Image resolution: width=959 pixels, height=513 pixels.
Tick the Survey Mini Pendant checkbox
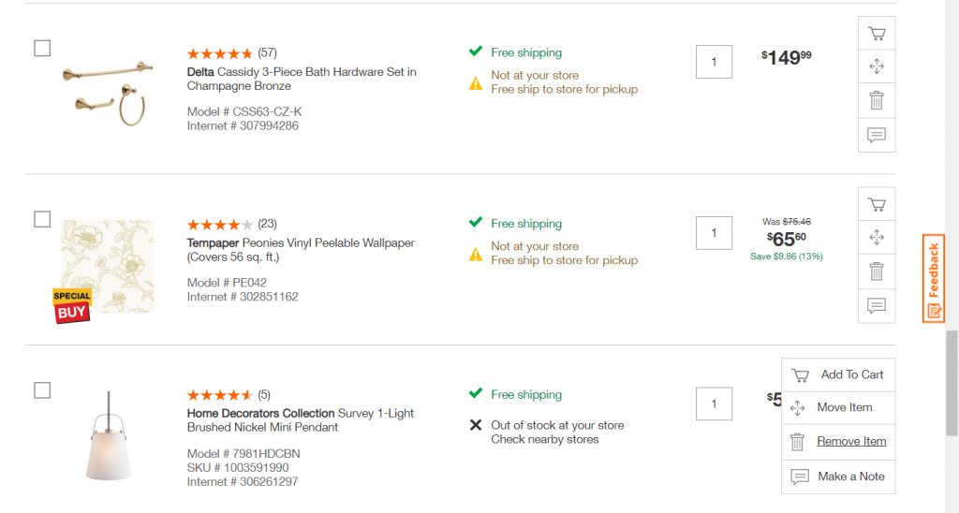42,390
